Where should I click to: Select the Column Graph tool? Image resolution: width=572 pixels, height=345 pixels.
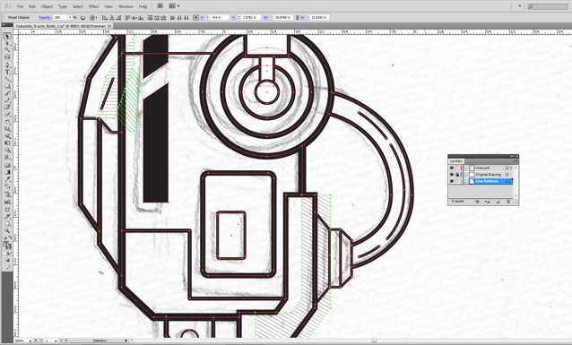coord(7,202)
